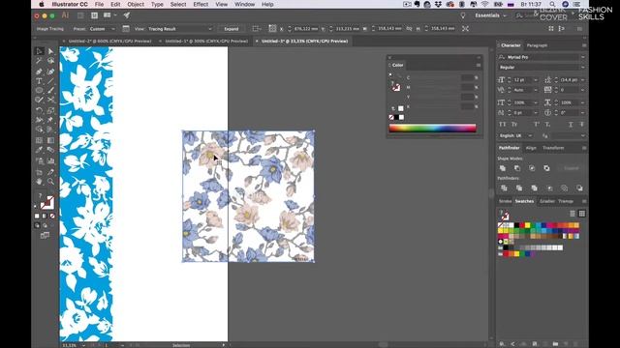This screenshot has height=348, width=620.
Task: Toggle Small Caps character style
Action: [514, 125]
